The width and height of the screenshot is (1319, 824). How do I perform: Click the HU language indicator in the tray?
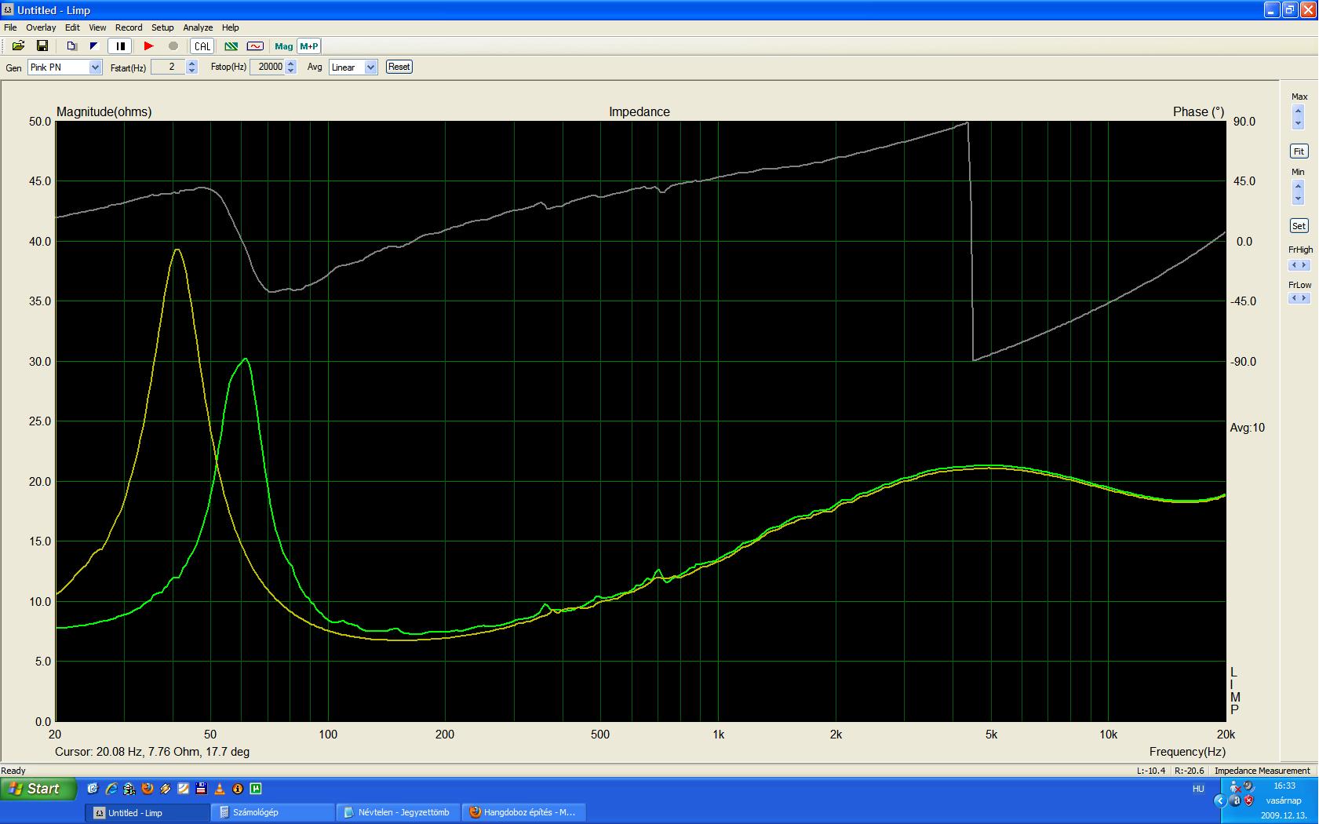tap(1198, 789)
